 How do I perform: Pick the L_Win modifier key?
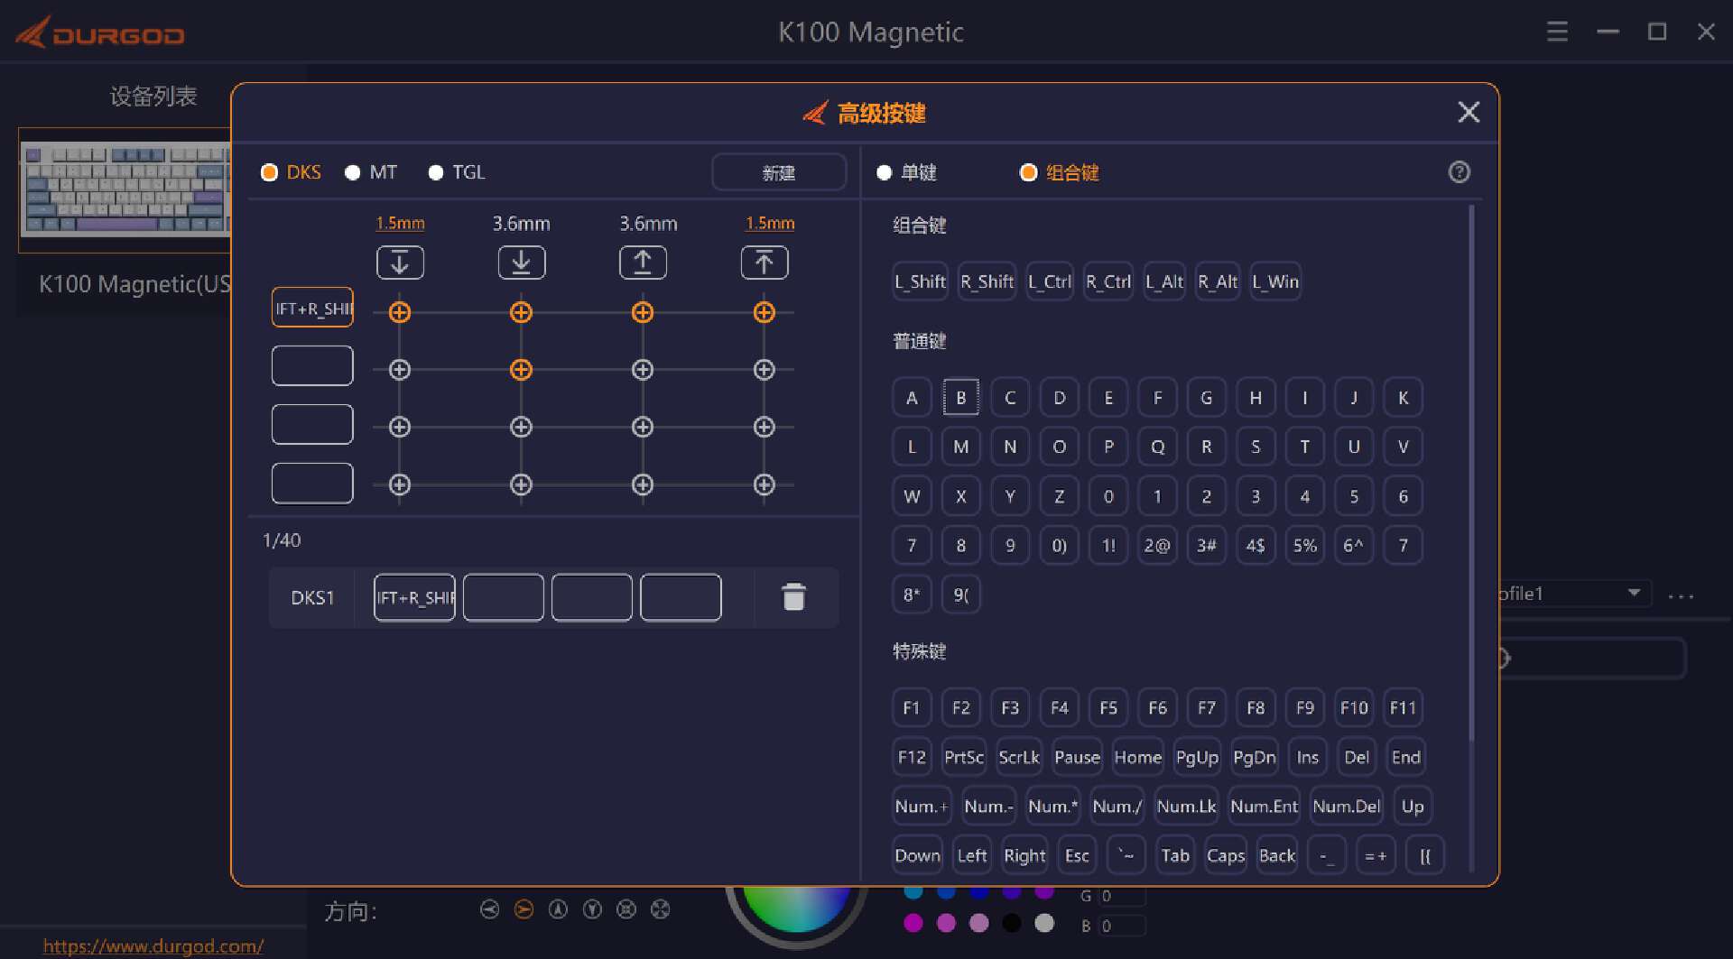[1275, 281]
